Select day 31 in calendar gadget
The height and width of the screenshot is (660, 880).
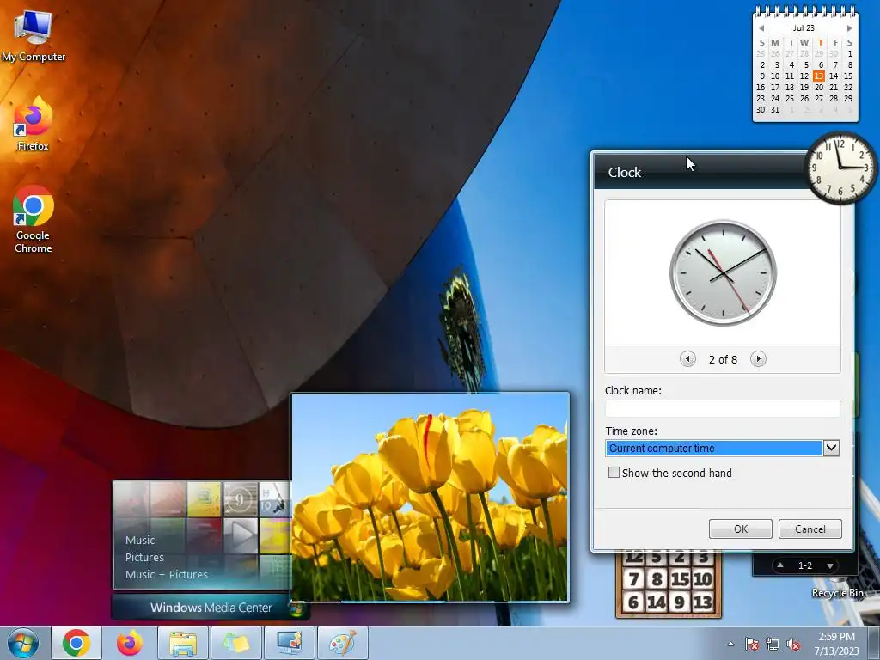point(775,109)
